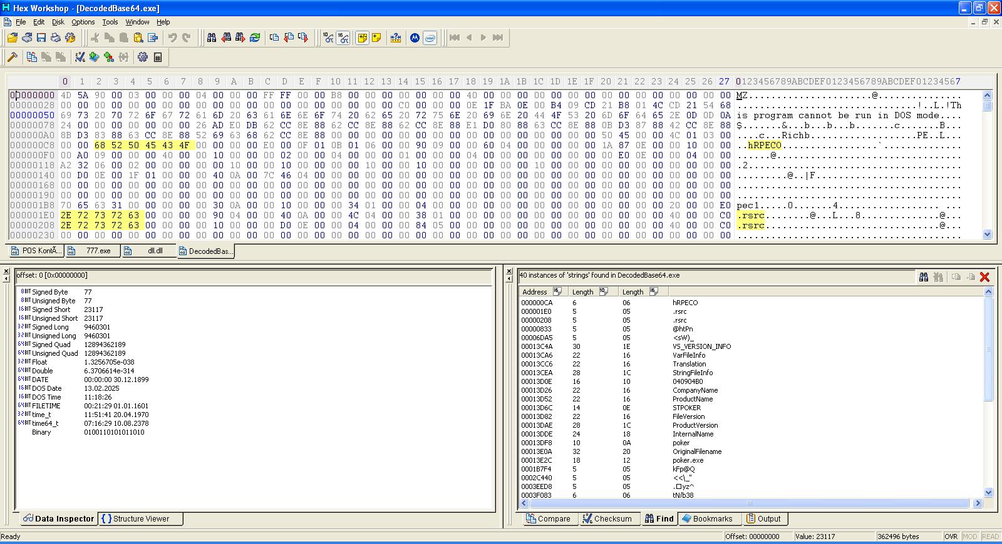Select the Data Inspector tab
Viewport: 1002px width, 544px height.
58,518
